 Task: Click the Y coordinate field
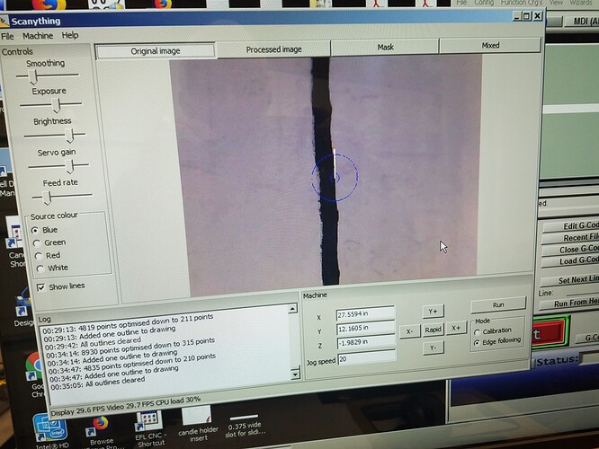coord(366,328)
